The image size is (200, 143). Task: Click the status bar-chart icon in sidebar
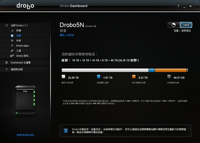click(x=12, y=31)
